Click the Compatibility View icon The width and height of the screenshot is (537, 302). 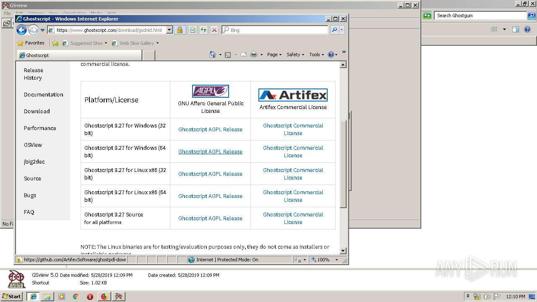[x=193, y=30]
